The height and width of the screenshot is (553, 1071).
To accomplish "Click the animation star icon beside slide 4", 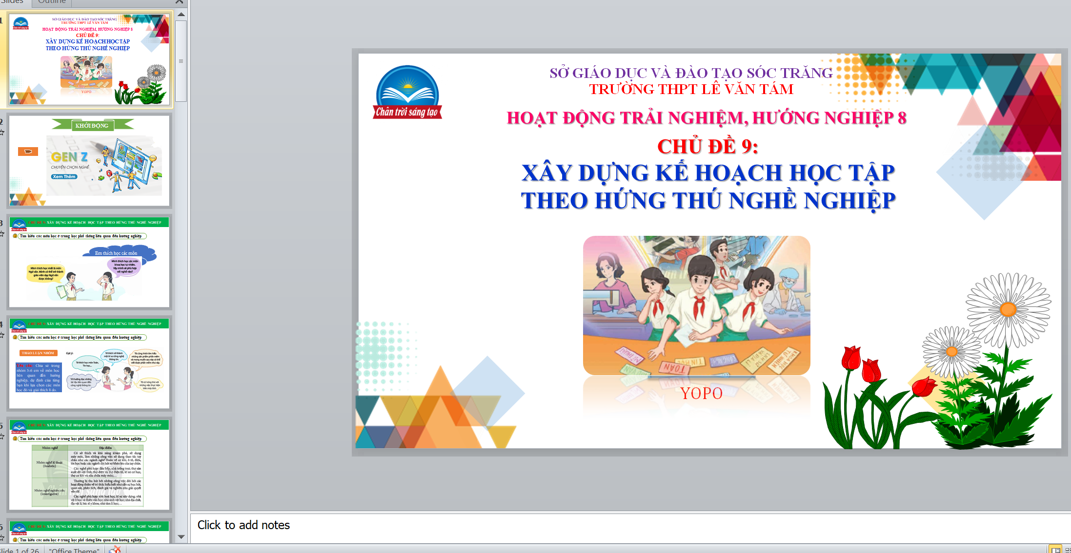I will 2,335.
